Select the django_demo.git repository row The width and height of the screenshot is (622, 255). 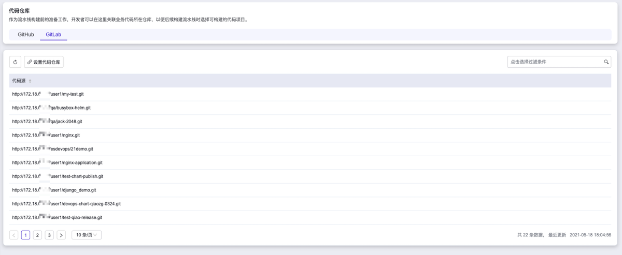[x=54, y=190]
